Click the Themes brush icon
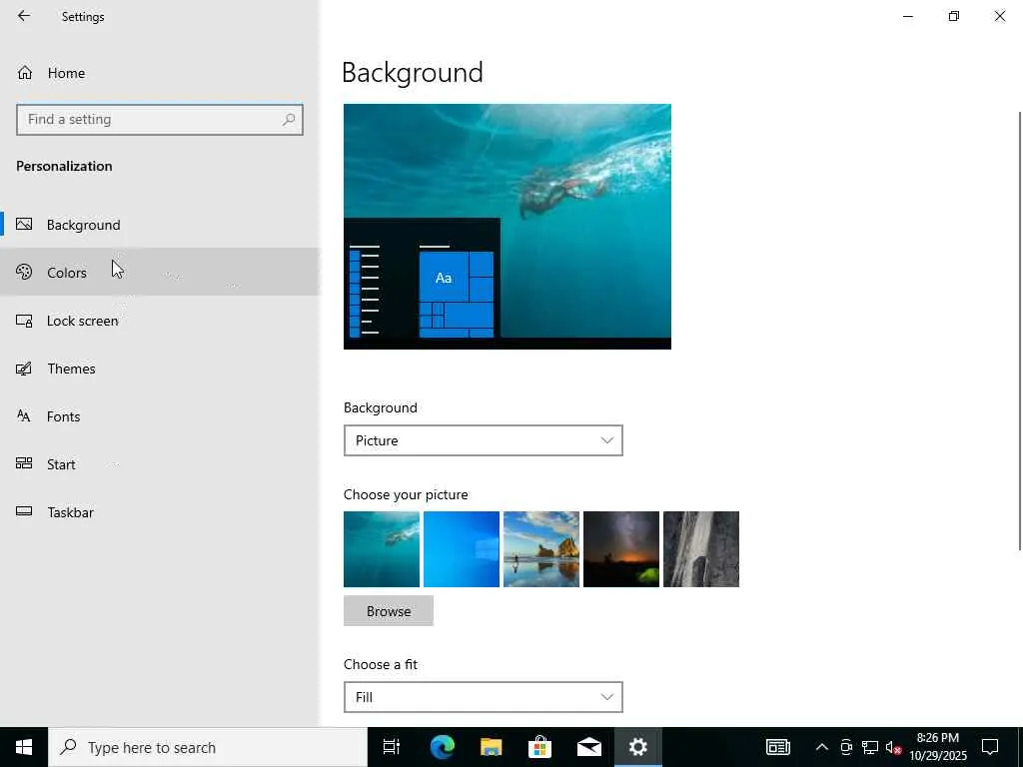Image resolution: width=1023 pixels, height=767 pixels. point(24,369)
